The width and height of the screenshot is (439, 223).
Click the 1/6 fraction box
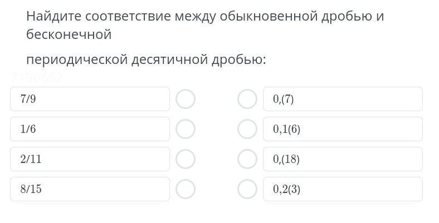[90, 130]
